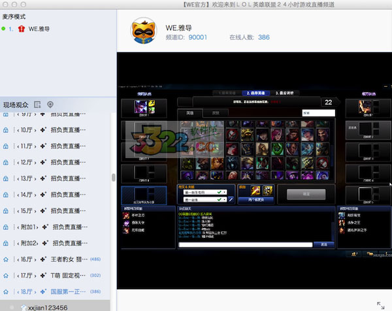The height and width of the screenshot is (311, 392).
Task: Join 17厅 T萌 固定视 room
Action: tap(55, 276)
